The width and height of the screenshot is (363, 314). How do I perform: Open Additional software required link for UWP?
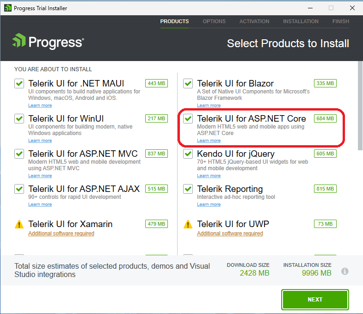point(230,234)
